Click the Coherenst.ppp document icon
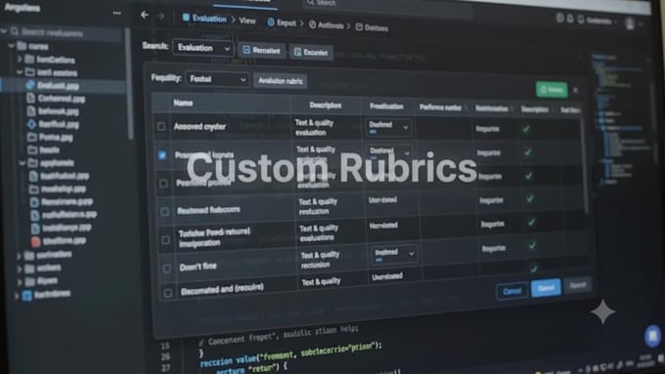This screenshot has width=665, height=374. click(30, 99)
